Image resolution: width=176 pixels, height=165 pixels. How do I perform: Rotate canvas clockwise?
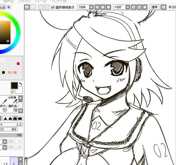click(x=139, y=7)
